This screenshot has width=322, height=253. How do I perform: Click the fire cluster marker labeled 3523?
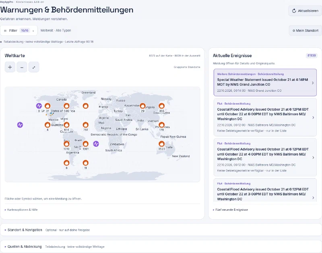point(162,144)
